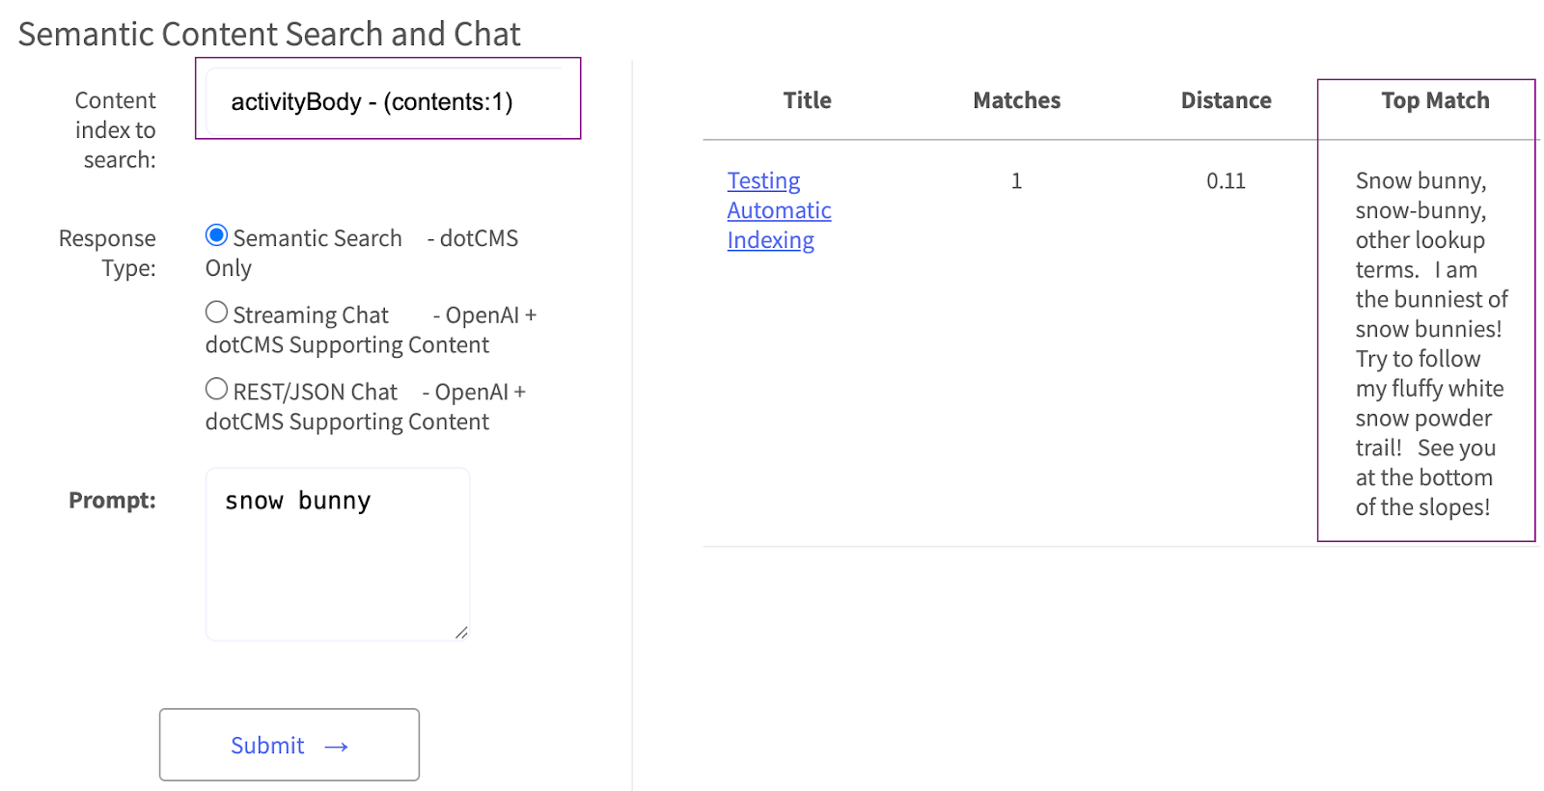Choose the Streaming Chat response type
1544x791 pixels.
point(217,313)
